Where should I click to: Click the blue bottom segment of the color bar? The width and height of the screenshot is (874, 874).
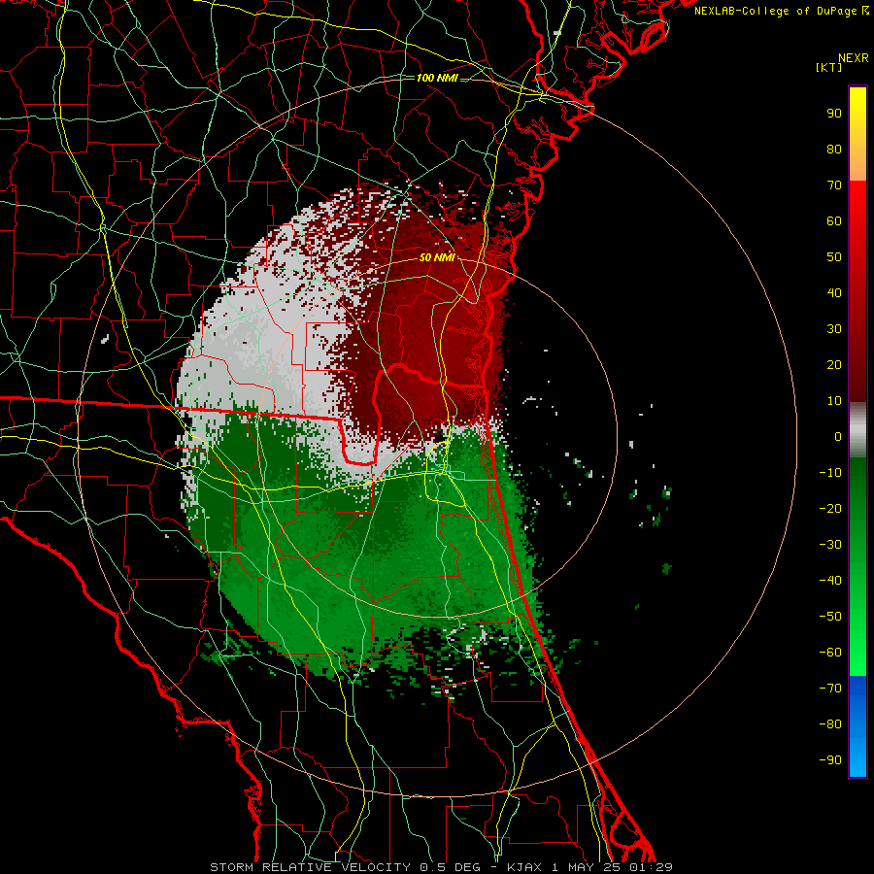point(857,726)
